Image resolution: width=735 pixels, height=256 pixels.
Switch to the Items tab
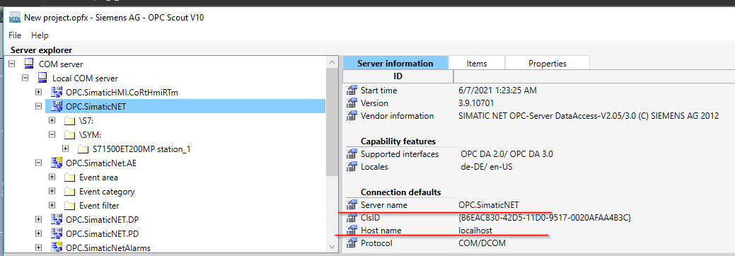(x=477, y=64)
